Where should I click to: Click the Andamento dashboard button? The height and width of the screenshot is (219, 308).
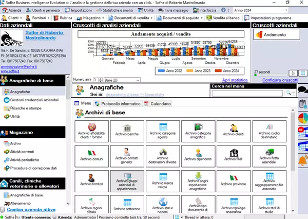[x=277, y=34]
